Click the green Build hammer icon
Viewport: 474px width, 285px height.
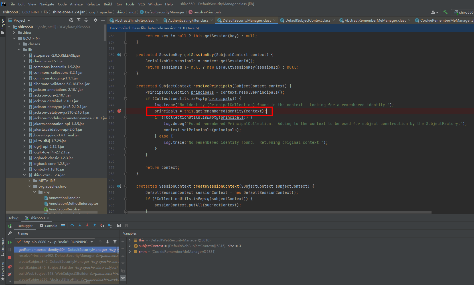[445, 12]
